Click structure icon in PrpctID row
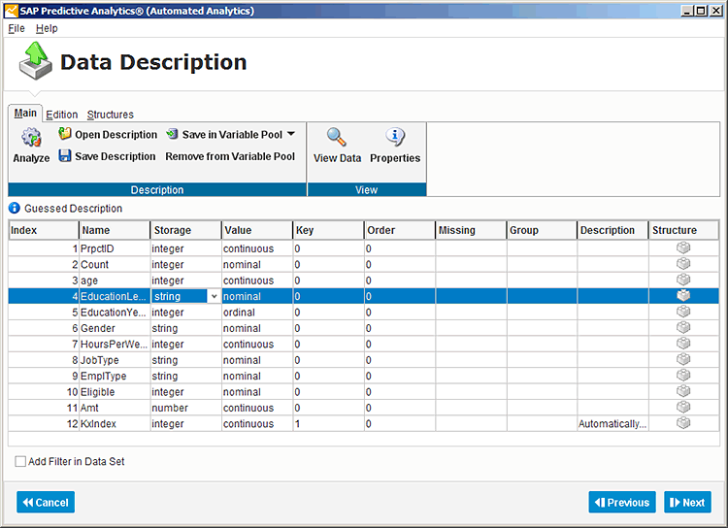This screenshot has width=728, height=528. (683, 247)
